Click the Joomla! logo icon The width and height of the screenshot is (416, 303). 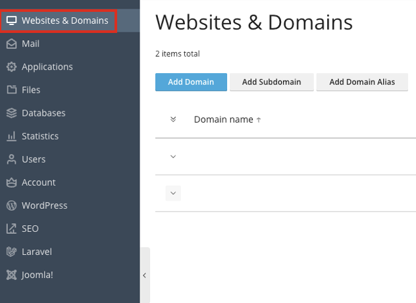tap(11, 275)
